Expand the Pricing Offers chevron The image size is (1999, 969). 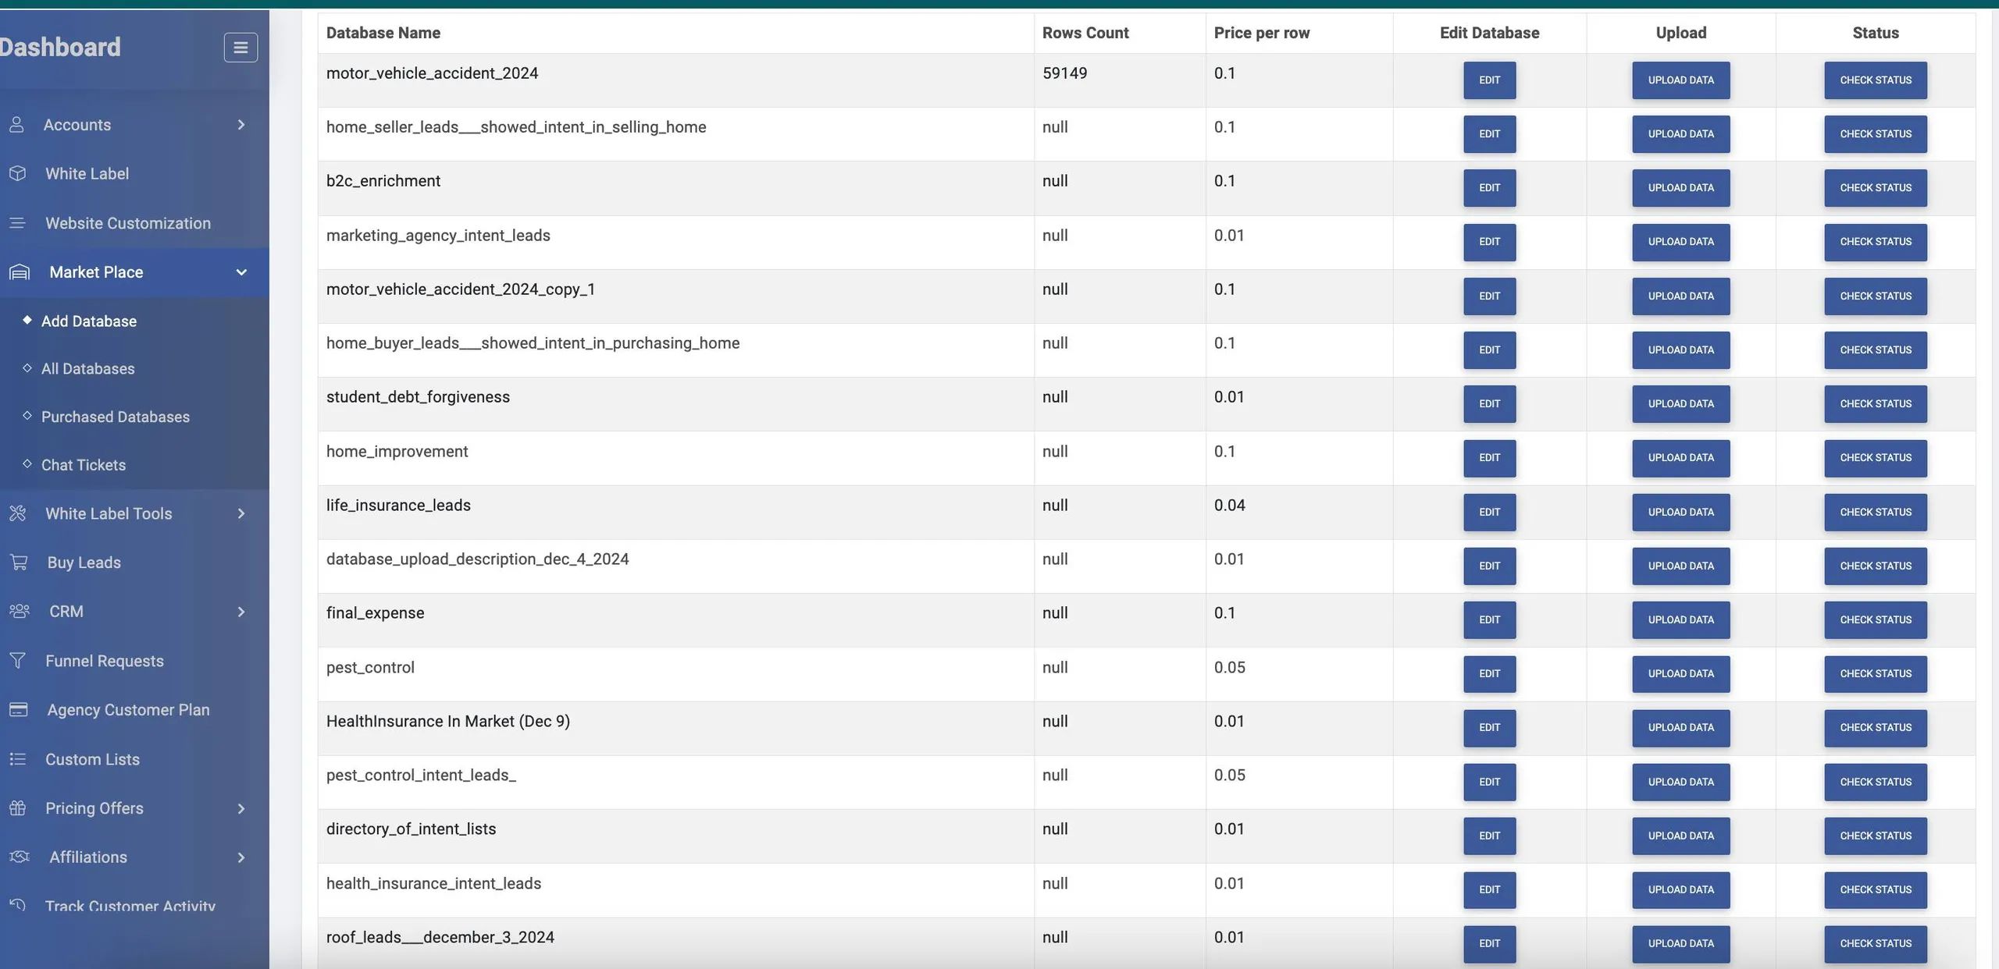241,808
